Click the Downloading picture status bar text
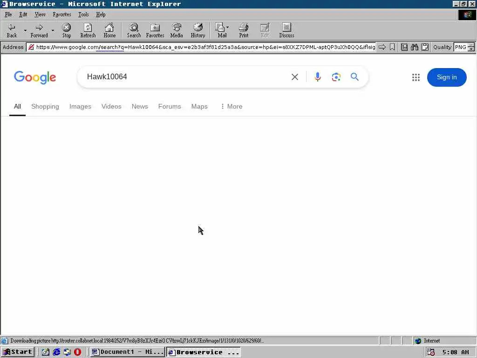This screenshot has height=358, width=477. click(137, 341)
